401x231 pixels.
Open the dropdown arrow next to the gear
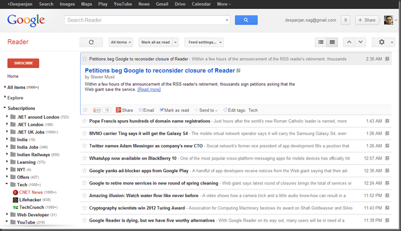click(x=392, y=43)
